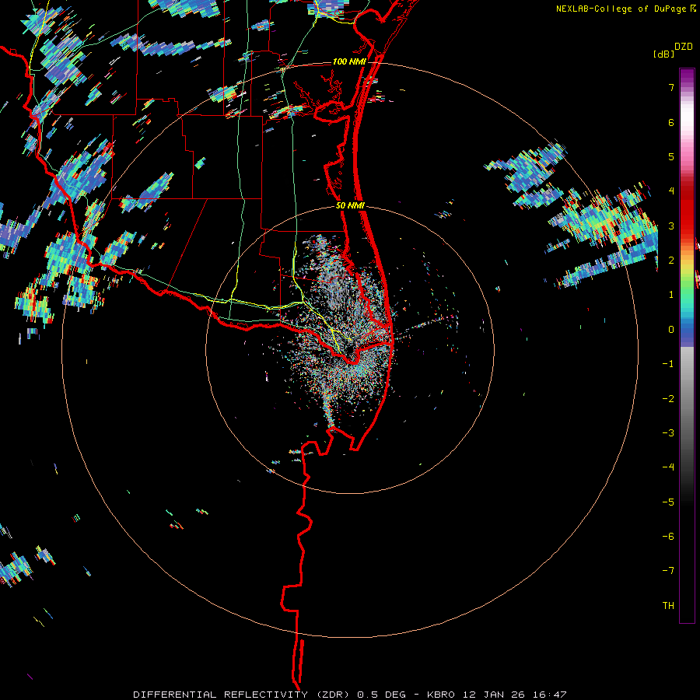This screenshot has width=700, height=700.
Task: Click the 0 value on the color scale
Action: point(671,330)
